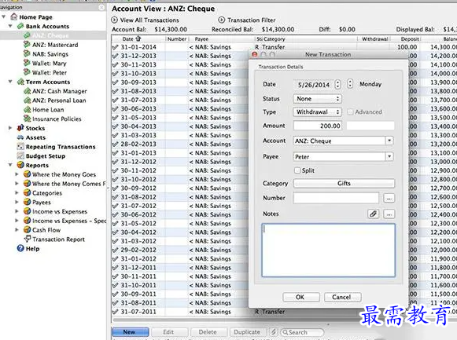Click the View All Transactions arrow icon

(114, 20)
